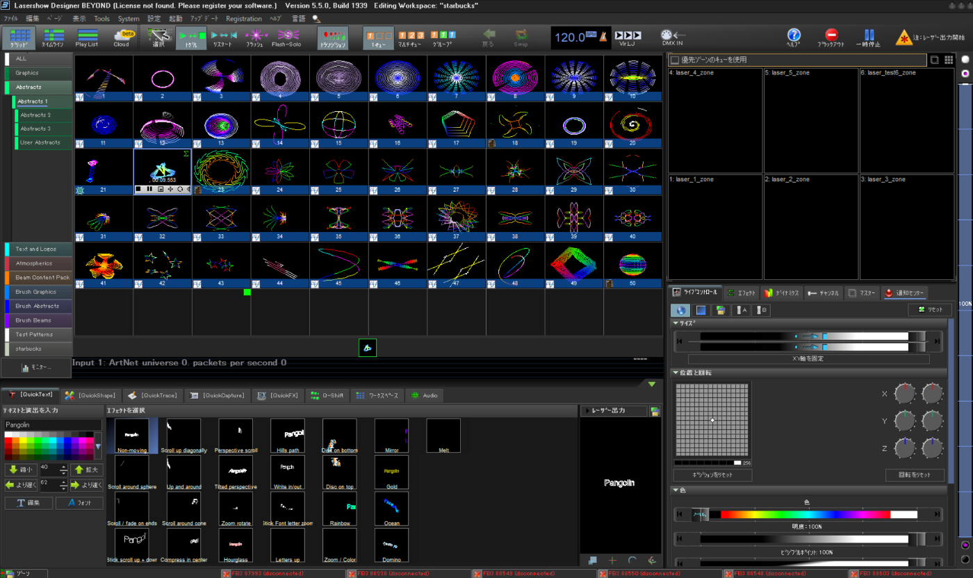Open the Effects tab in the right panel

coord(741,293)
